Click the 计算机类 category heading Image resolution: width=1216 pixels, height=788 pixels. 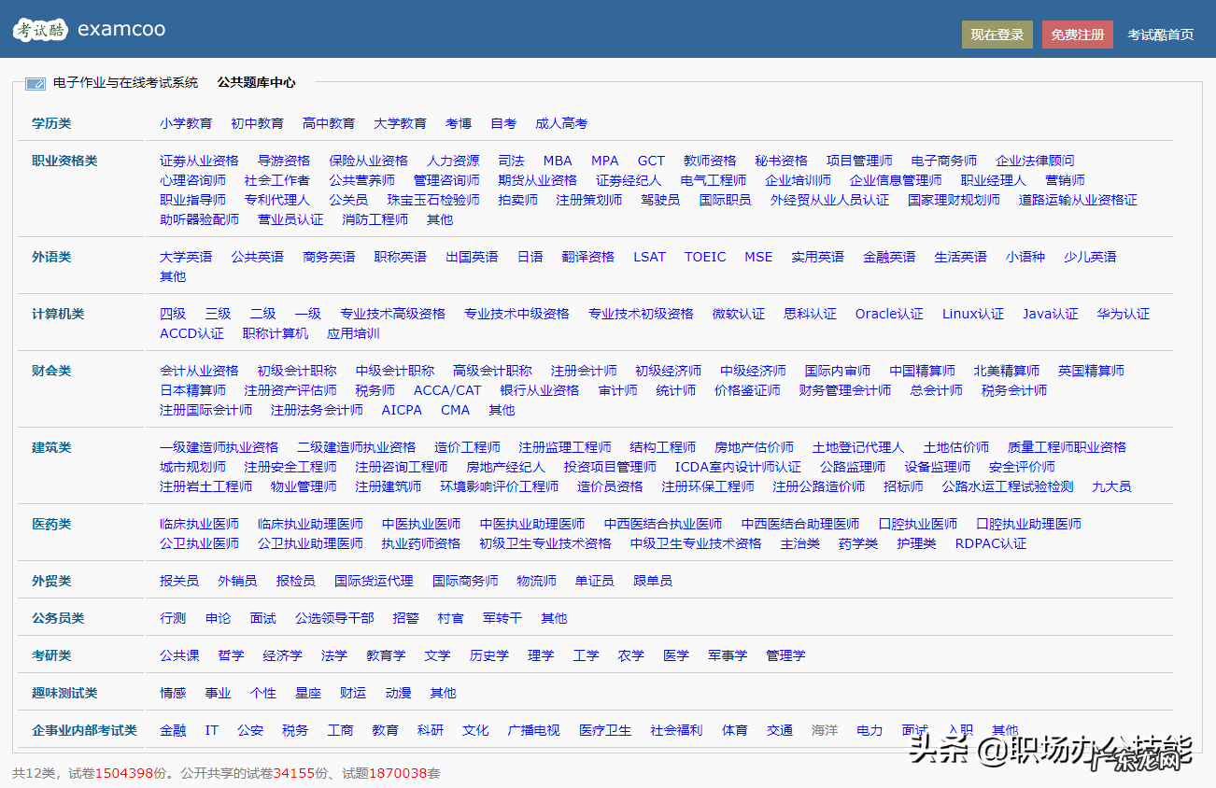(x=58, y=314)
